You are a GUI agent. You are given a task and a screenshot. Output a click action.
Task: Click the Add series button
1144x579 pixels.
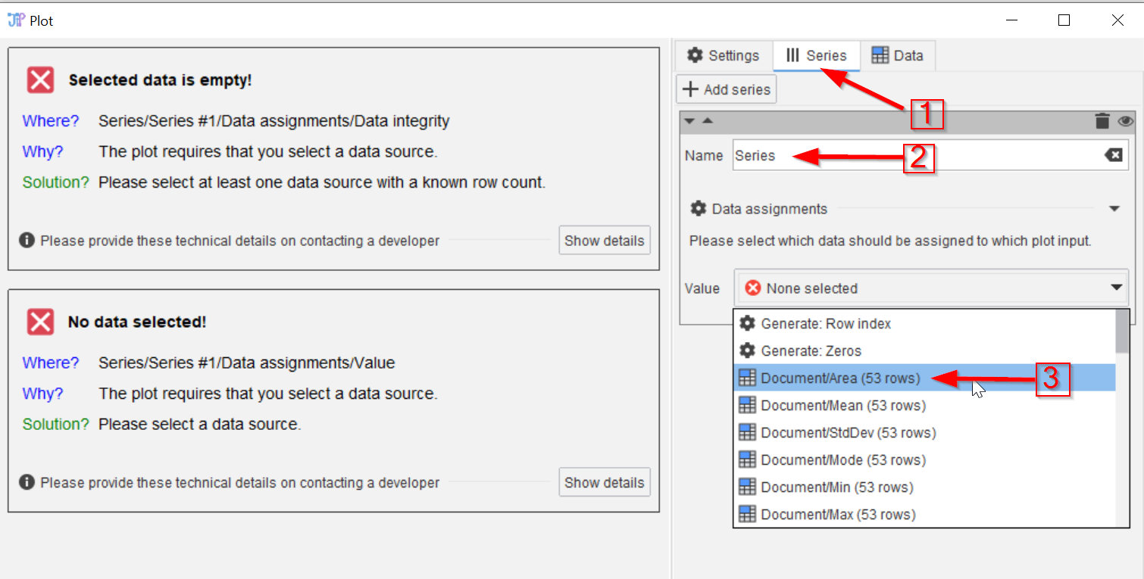point(727,89)
